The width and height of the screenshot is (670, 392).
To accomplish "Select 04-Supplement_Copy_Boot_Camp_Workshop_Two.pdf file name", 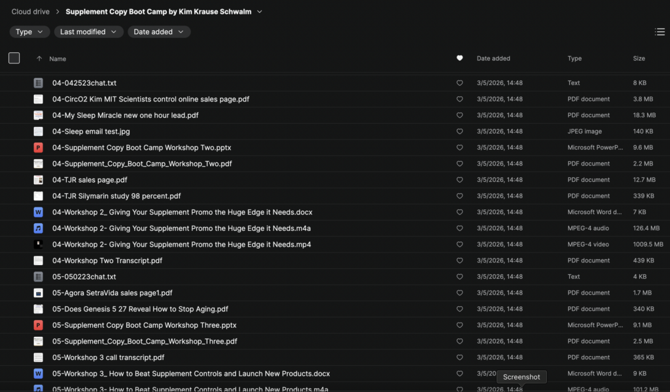I will tap(142, 164).
